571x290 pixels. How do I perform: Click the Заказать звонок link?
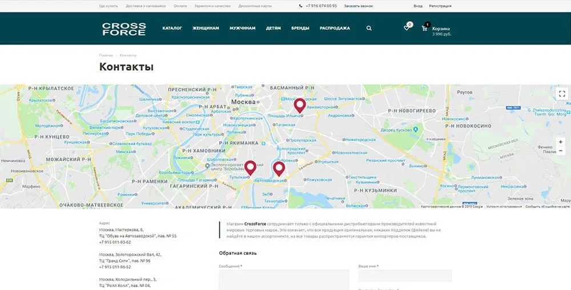pos(358,6)
